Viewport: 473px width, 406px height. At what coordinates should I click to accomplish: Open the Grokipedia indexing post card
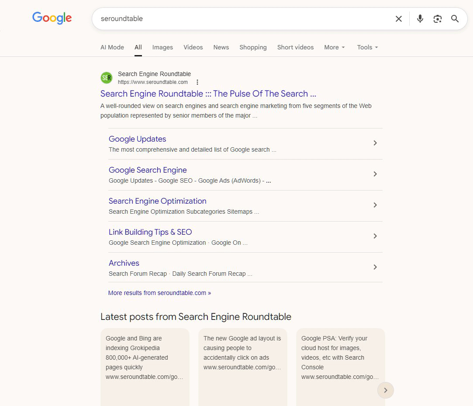(x=145, y=358)
